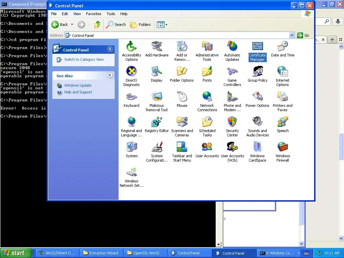Click the Address bar field
Viewport: 344px width, 258px height.
(177, 35)
